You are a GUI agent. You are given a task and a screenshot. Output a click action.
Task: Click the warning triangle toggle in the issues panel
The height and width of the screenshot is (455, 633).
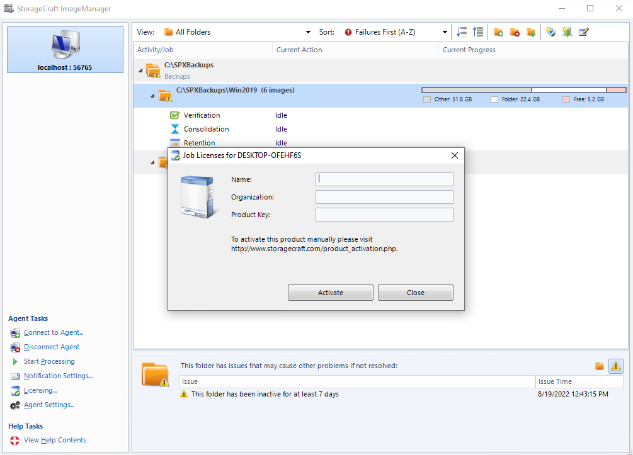pyautogui.click(x=616, y=366)
